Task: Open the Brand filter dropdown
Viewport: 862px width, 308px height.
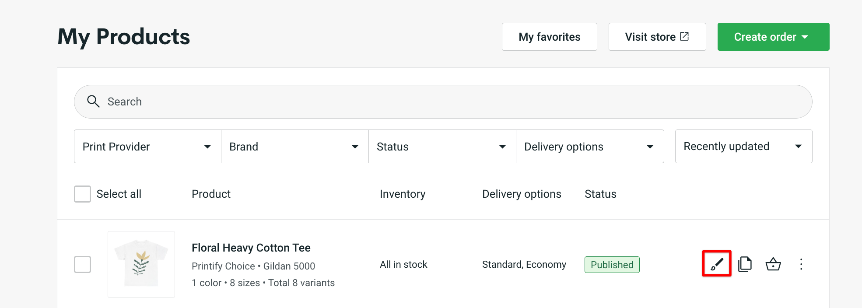Action: (x=294, y=146)
